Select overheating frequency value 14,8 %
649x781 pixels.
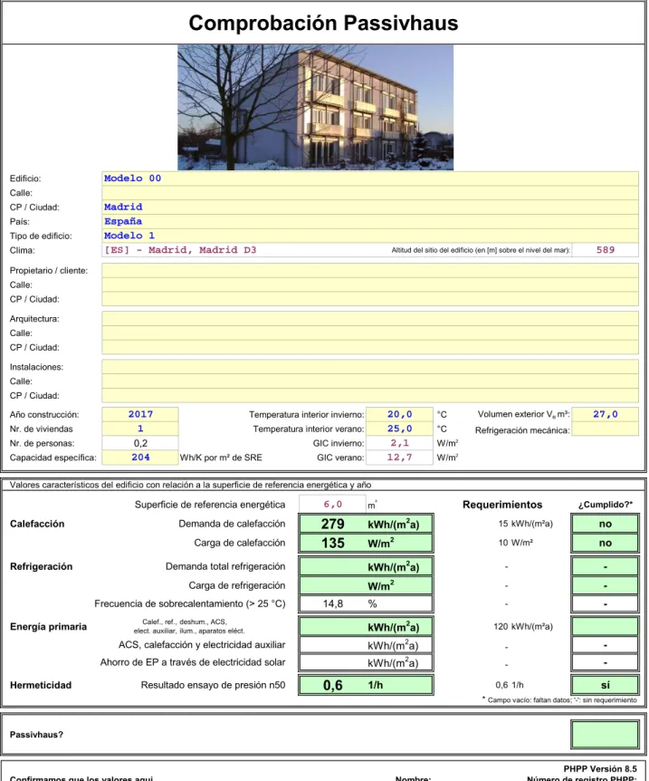[366, 604]
